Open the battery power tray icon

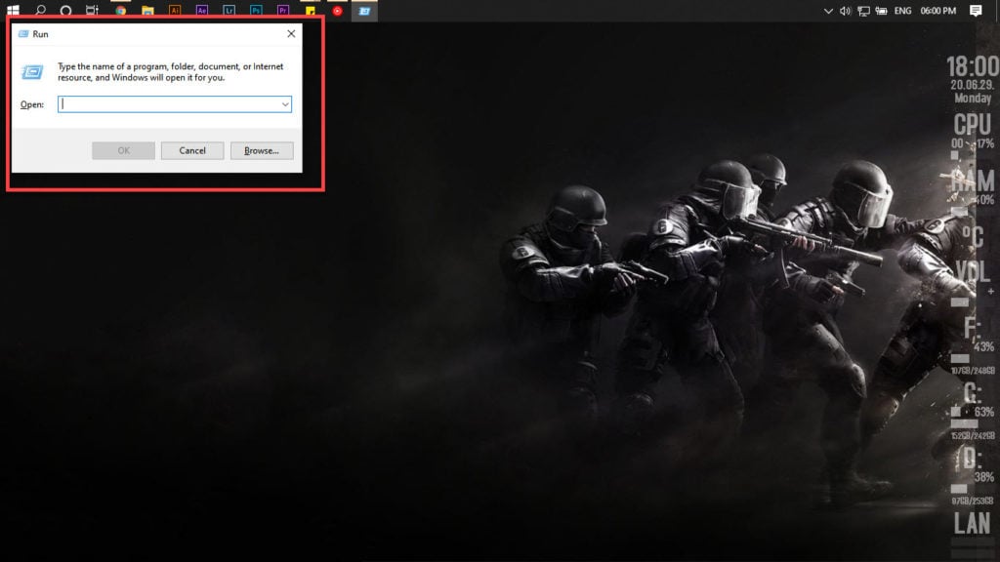point(882,11)
